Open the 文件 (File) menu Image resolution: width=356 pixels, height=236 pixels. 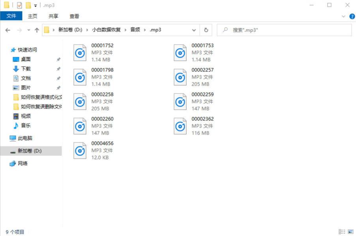11,16
